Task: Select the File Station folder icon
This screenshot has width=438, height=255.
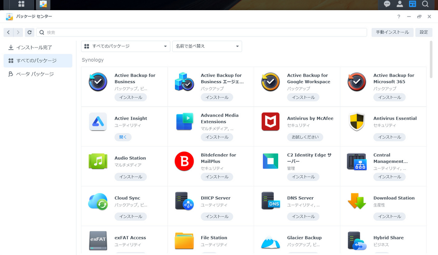Action: (x=184, y=241)
